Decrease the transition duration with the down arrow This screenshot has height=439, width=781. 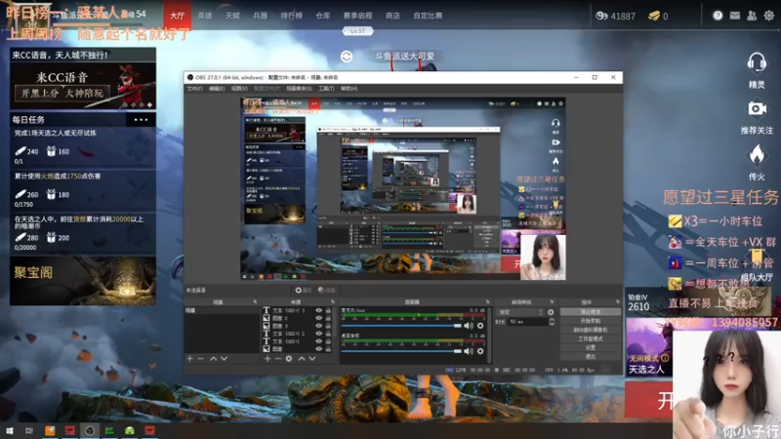point(552,324)
